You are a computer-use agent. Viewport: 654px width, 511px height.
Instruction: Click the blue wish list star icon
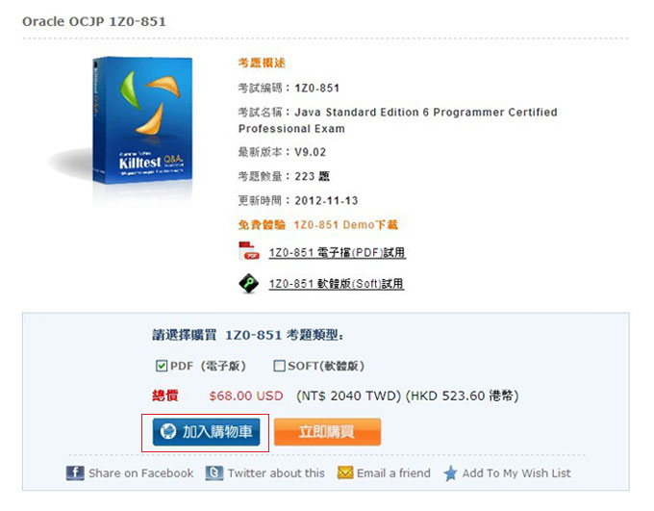(450, 473)
